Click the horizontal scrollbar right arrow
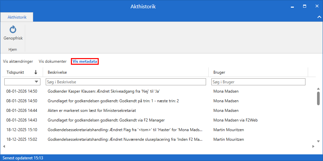 (313, 146)
